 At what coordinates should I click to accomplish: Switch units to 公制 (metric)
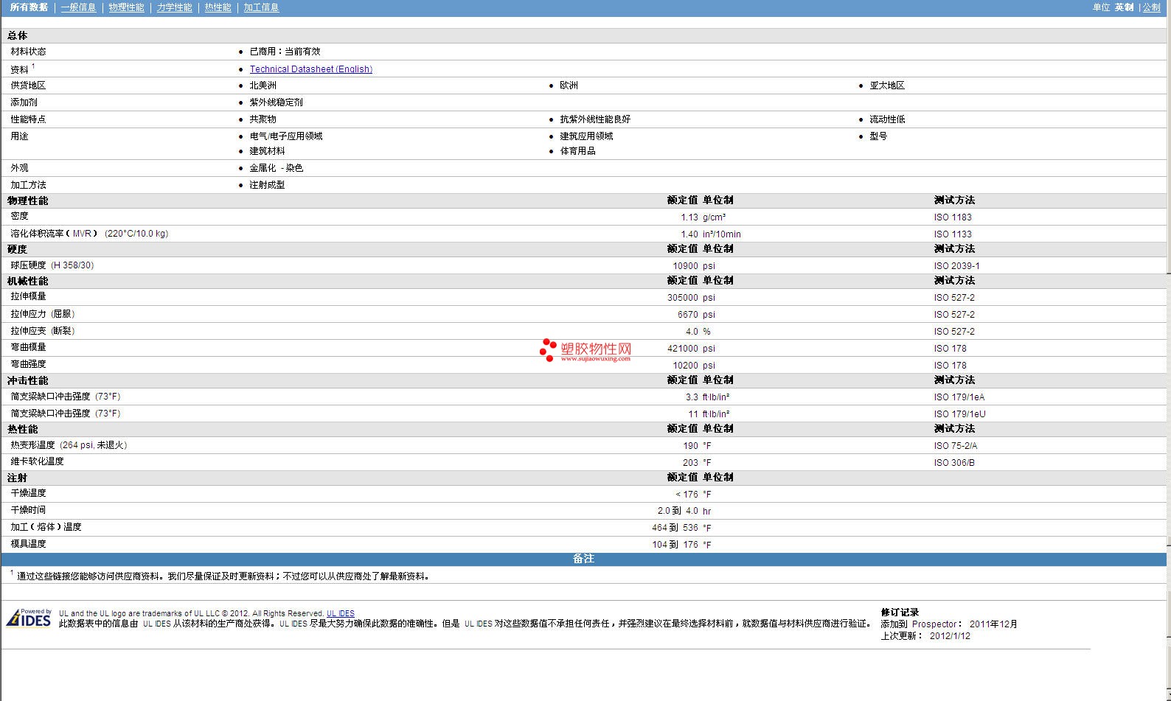[1151, 7]
